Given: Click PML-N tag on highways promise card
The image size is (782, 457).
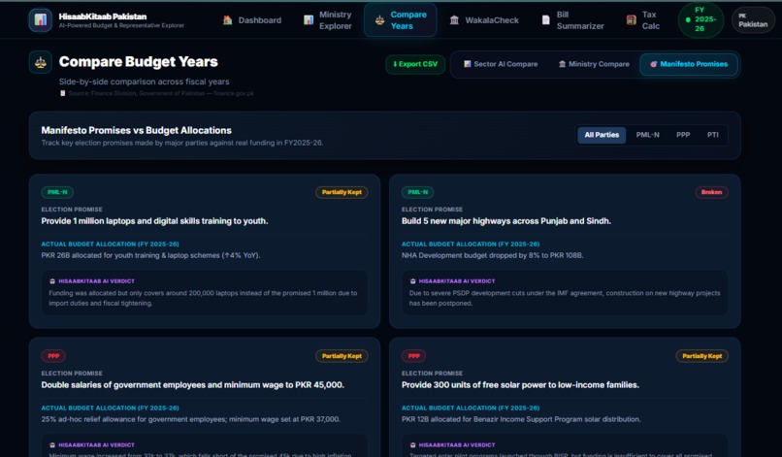Looking at the screenshot, I should coord(418,192).
